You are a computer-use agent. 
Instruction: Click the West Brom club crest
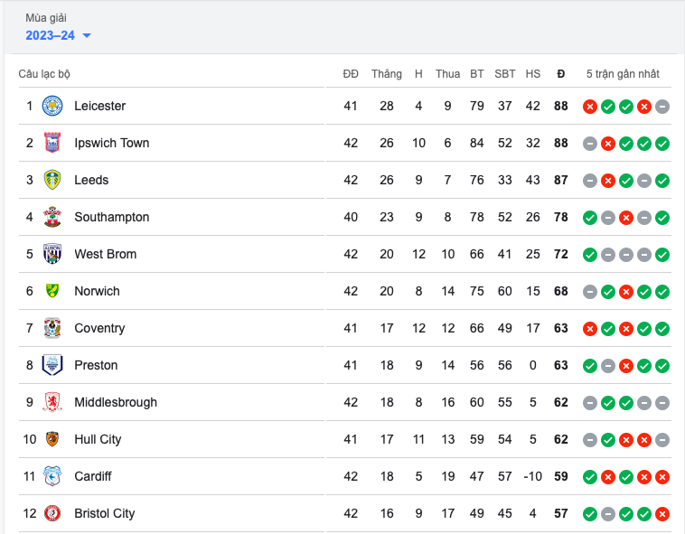coord(52,254)
